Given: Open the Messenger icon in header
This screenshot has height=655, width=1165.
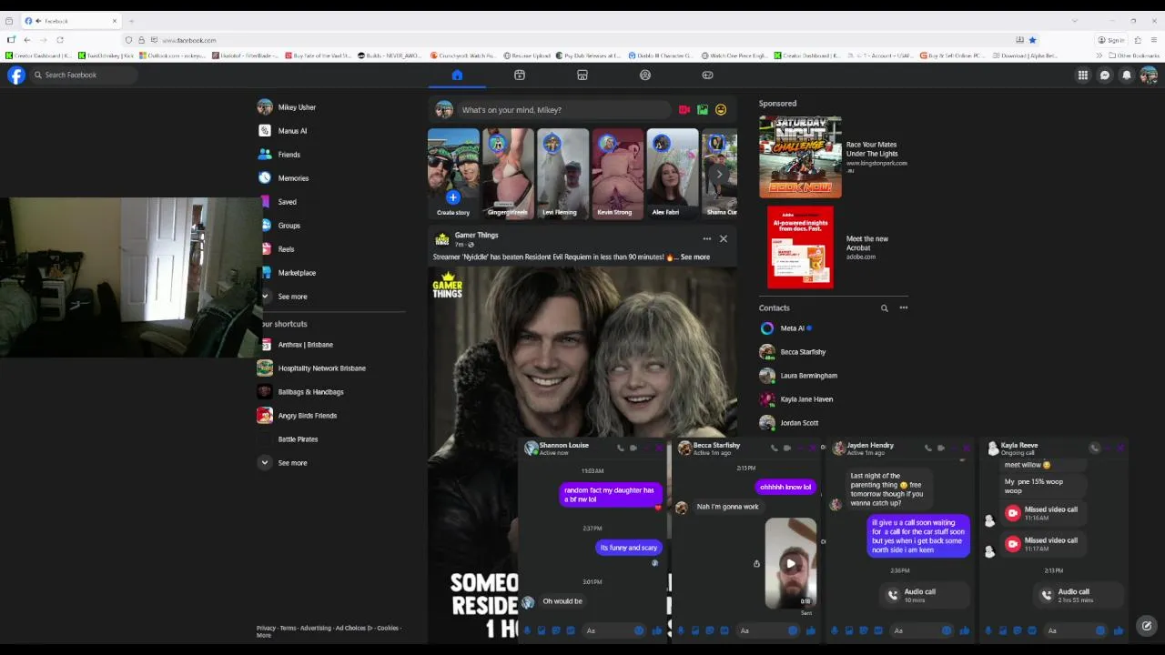Looking at the screenshot, I should click(1105, 76).
